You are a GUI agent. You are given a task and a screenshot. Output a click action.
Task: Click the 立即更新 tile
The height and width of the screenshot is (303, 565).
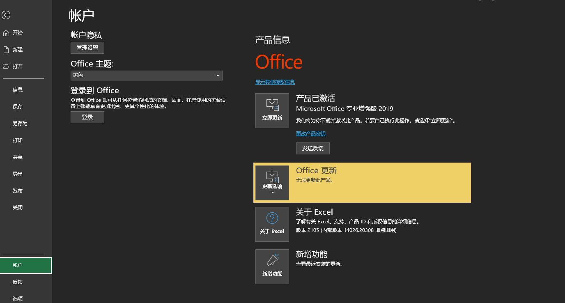(x=272, y=110)
